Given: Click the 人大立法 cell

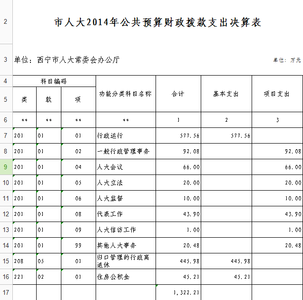Looking at the screenshot, I should click(x=125, y=183).
